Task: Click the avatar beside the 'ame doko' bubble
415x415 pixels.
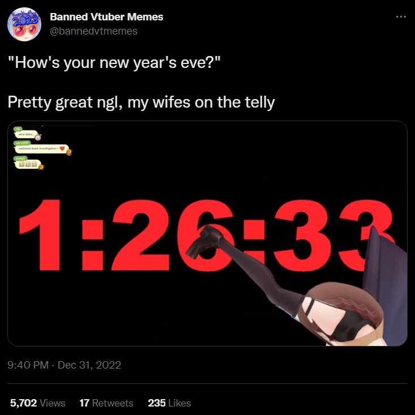Action: tap(38, 137)
